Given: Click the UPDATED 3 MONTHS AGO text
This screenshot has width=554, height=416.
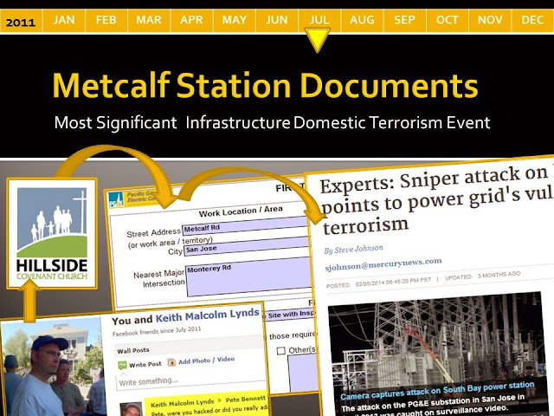Looking at the screenshot, I should point(482,276).
